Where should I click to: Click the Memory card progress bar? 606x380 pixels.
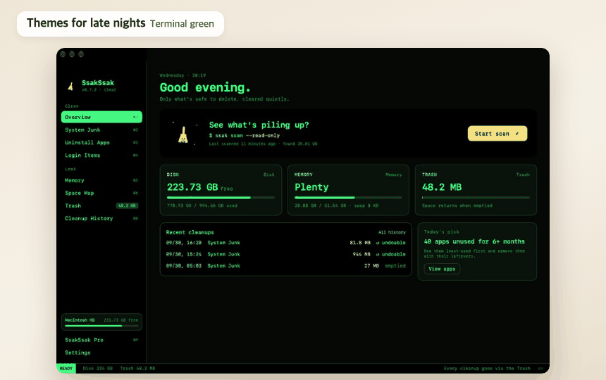pos(348,198)
